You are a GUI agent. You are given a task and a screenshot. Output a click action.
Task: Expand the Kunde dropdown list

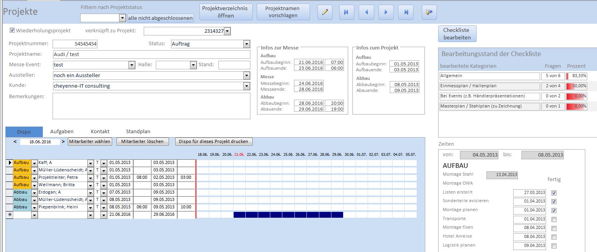point(247,86)
